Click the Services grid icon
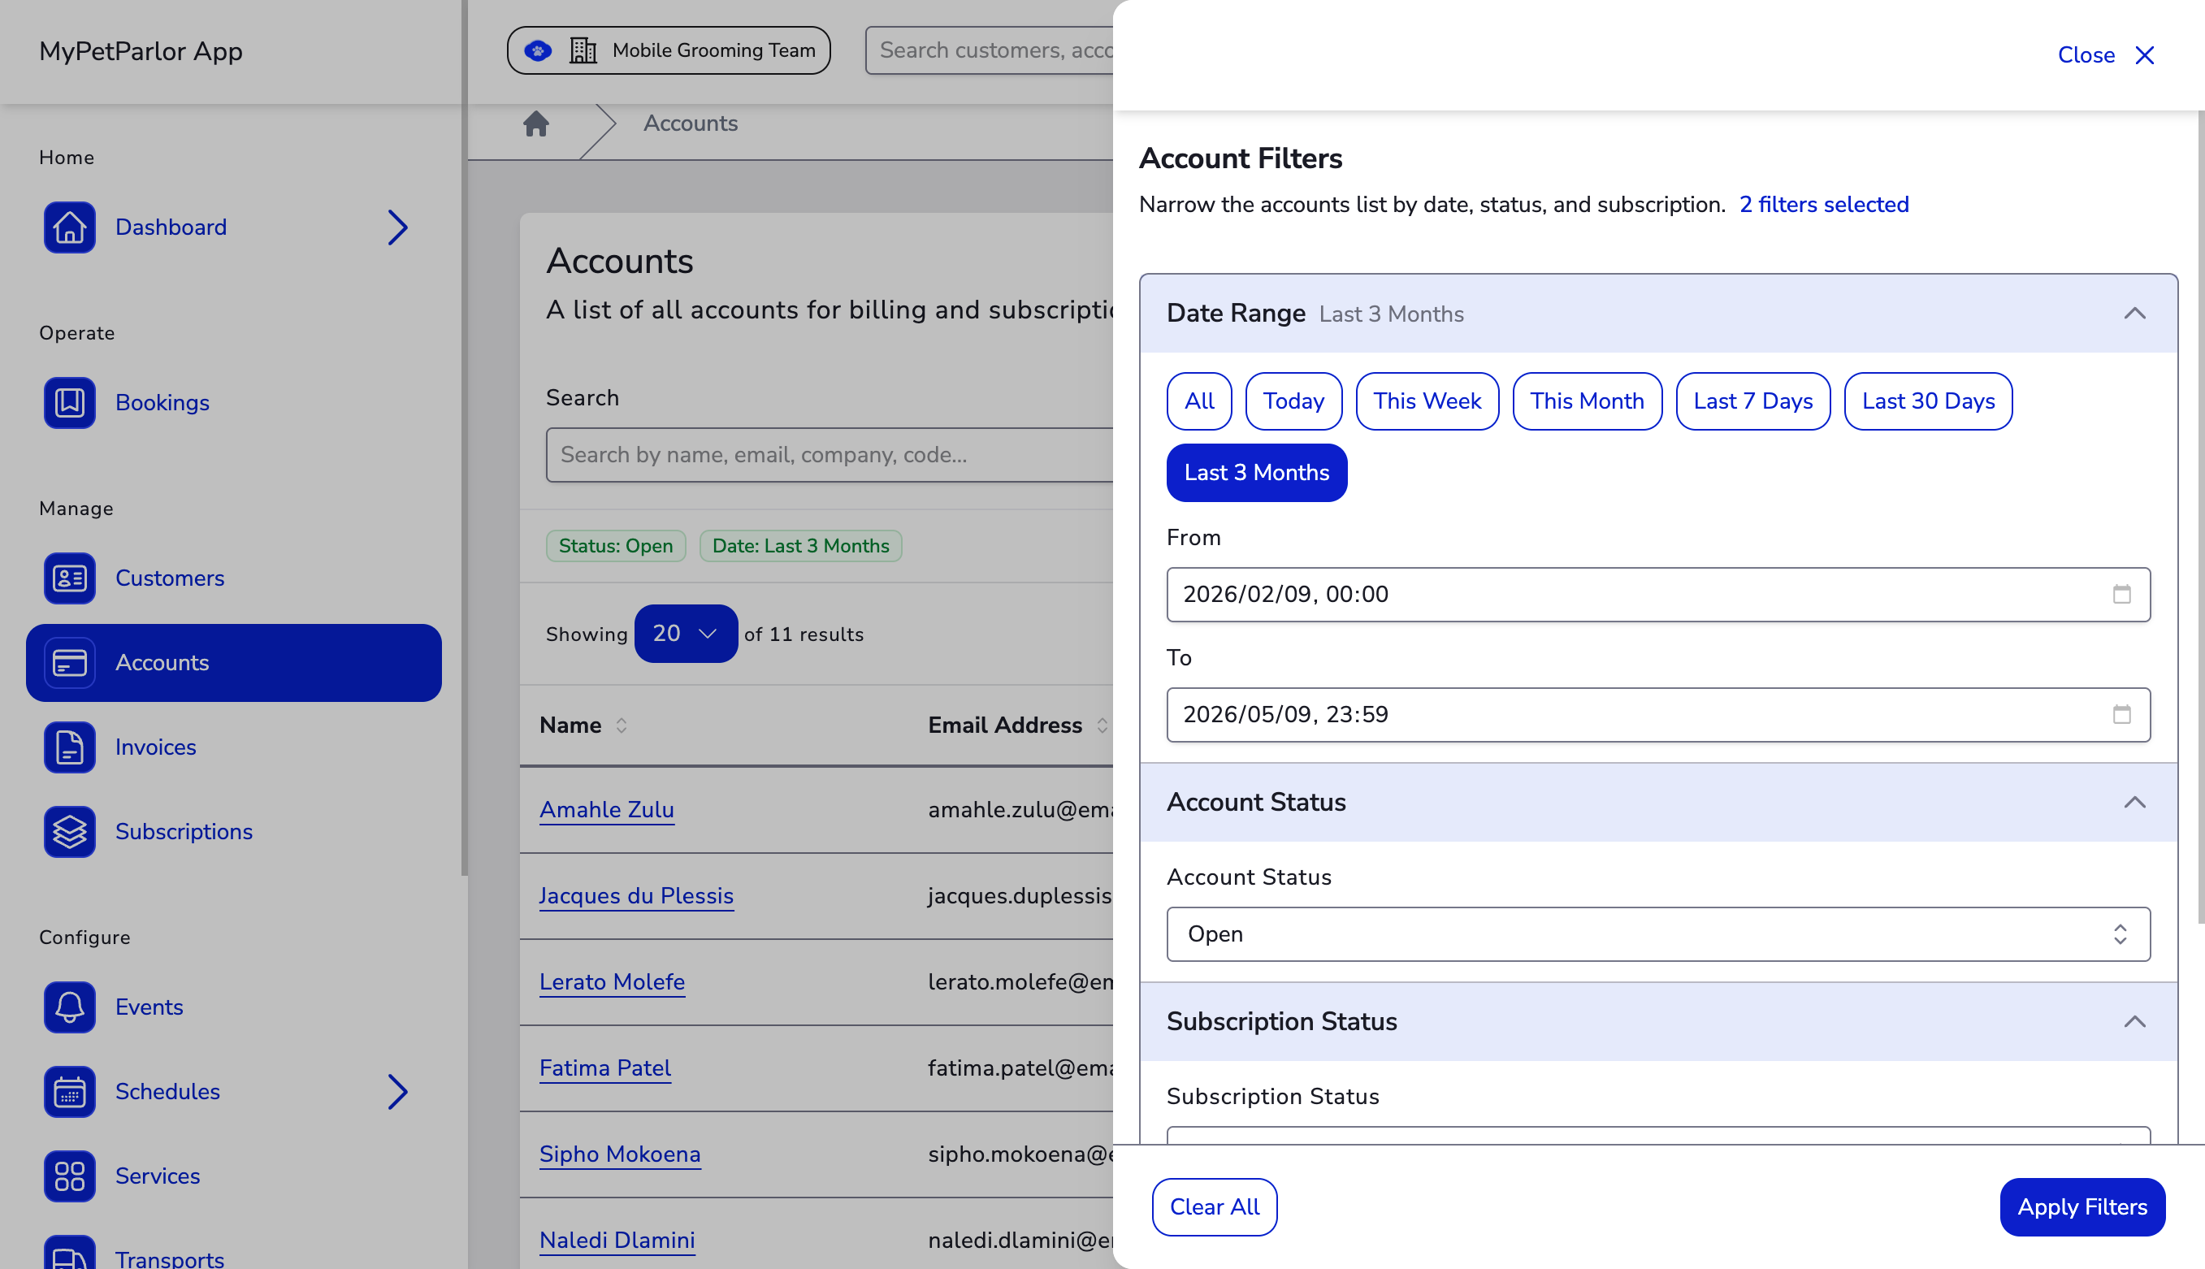Viewport: 2205px width, 1269px height. tap(70, 1176)
